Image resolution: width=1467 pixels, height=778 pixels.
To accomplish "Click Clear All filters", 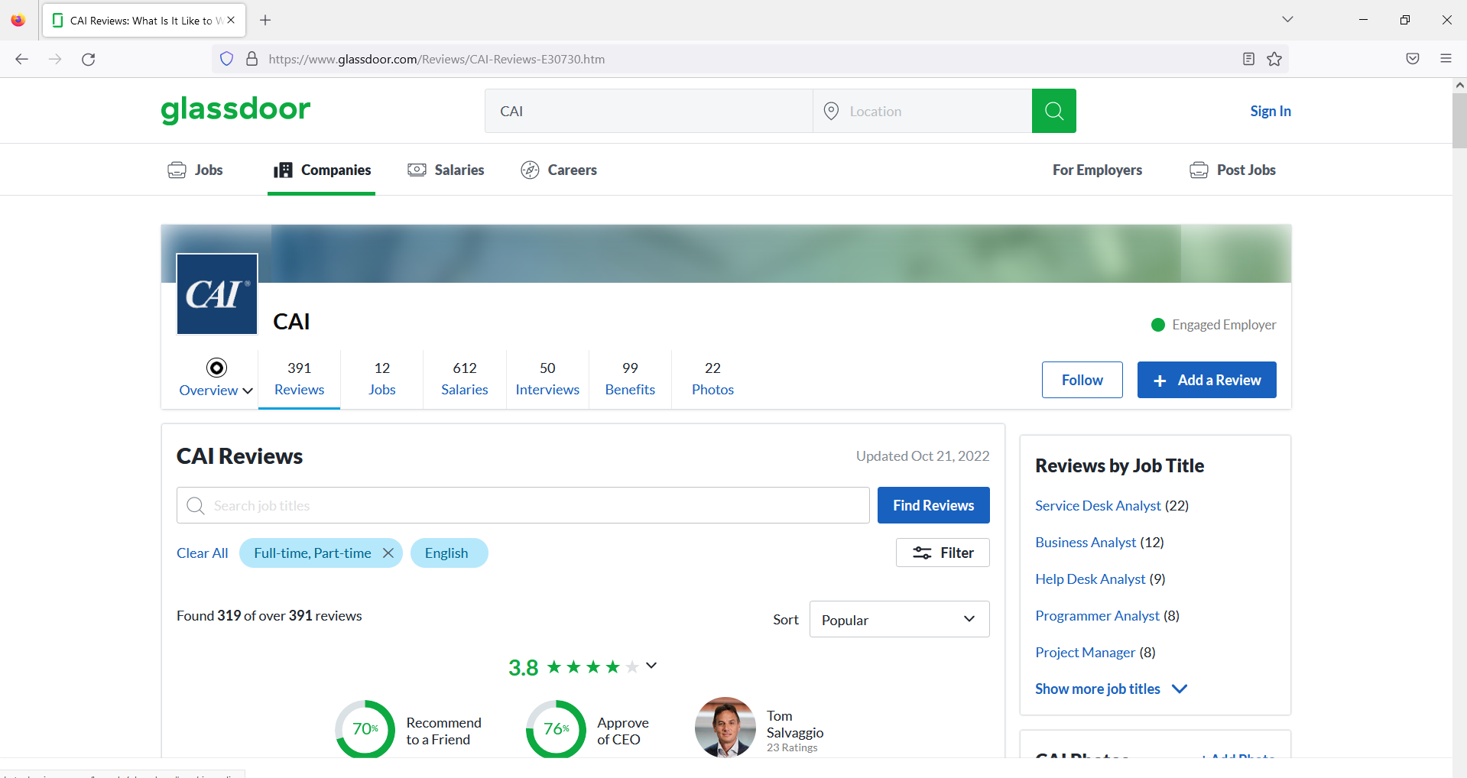I will coord(202,553).
